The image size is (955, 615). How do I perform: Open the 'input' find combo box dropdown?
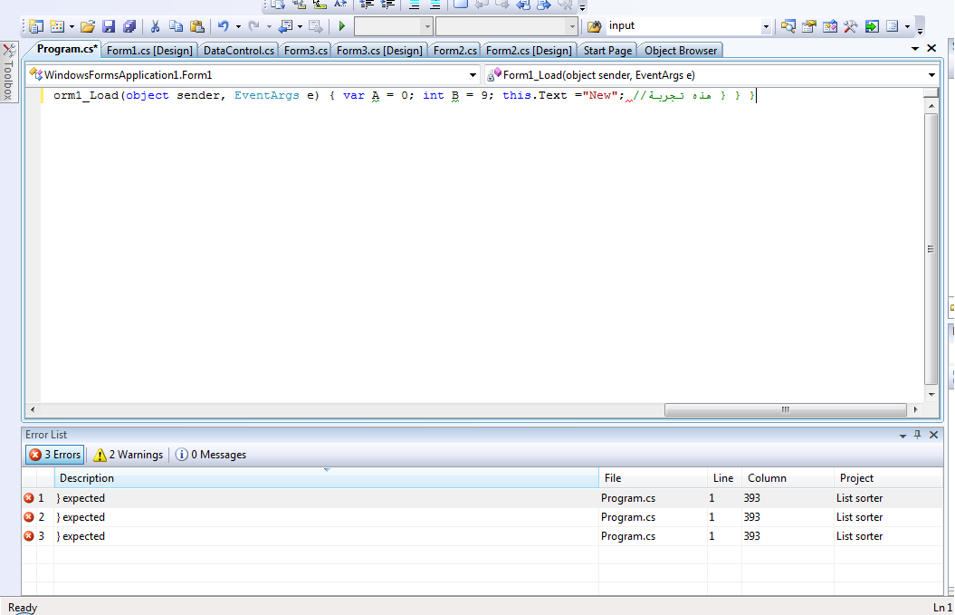coord(766,26)
